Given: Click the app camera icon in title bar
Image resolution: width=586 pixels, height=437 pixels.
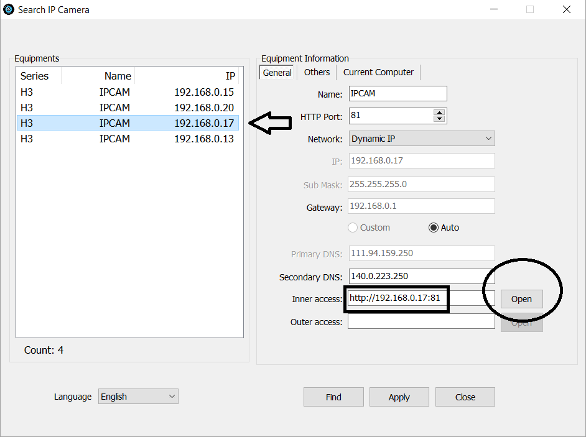Looking at the screenshot, I should (x=9, y=9).
